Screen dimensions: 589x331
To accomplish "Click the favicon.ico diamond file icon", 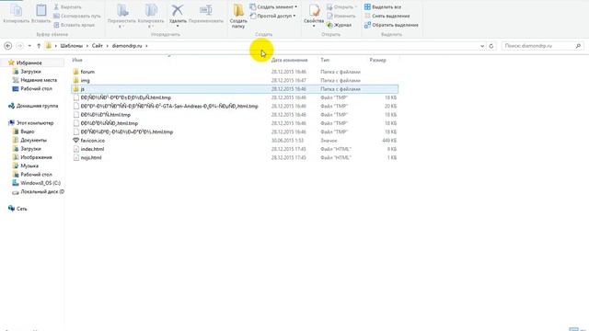I will click(x=75, y=141).
